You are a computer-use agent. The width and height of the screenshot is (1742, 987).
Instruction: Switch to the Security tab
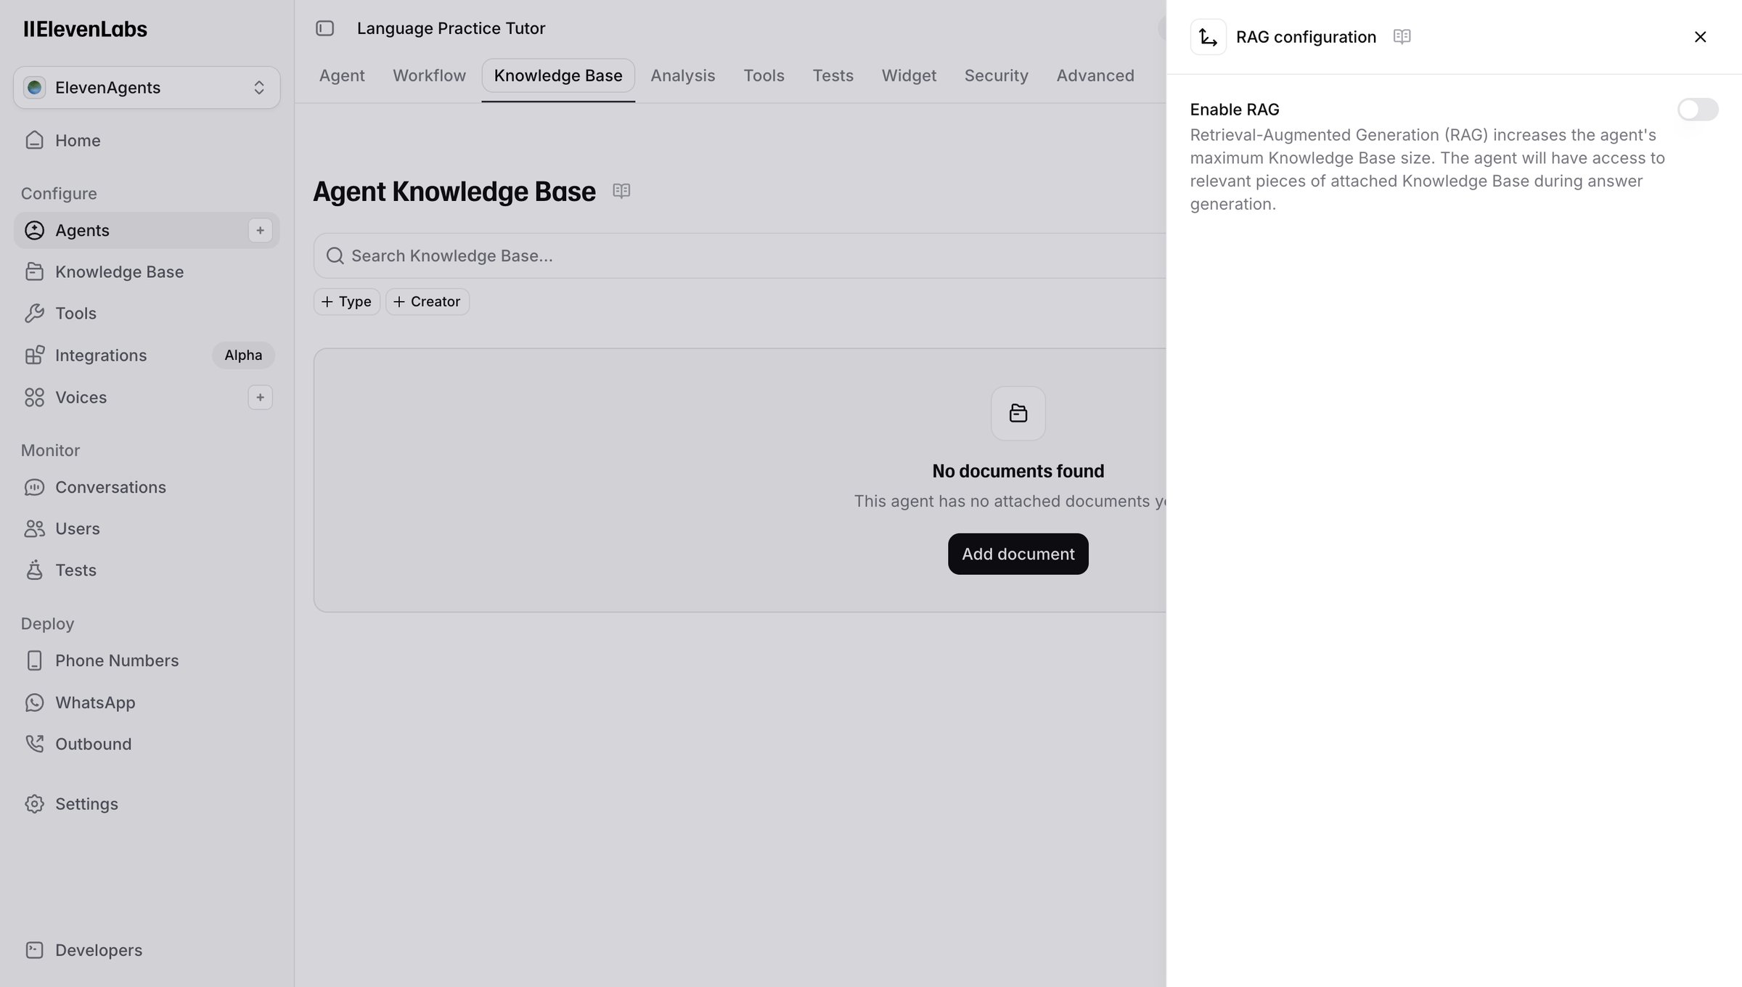click(x=996, y=75)
